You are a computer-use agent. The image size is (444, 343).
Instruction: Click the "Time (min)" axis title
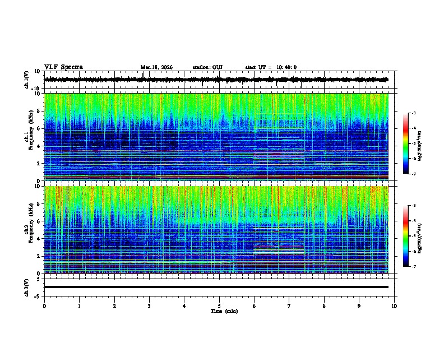click(224, 311)
